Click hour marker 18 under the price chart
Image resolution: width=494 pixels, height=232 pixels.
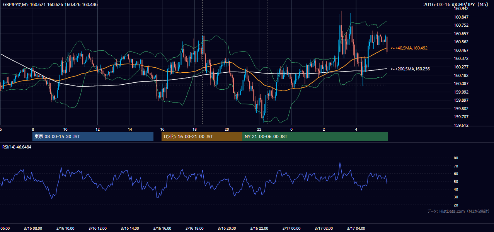click(x=194, y=130)
